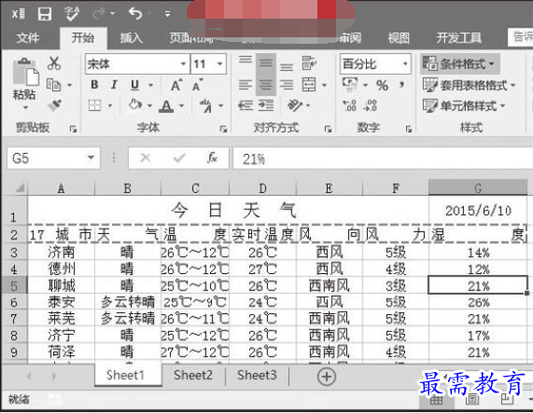Expand the 套用表格格式 table format menu
Image resolution: width=533 pixels, height=413 pixels.
(x=470, y=85)
